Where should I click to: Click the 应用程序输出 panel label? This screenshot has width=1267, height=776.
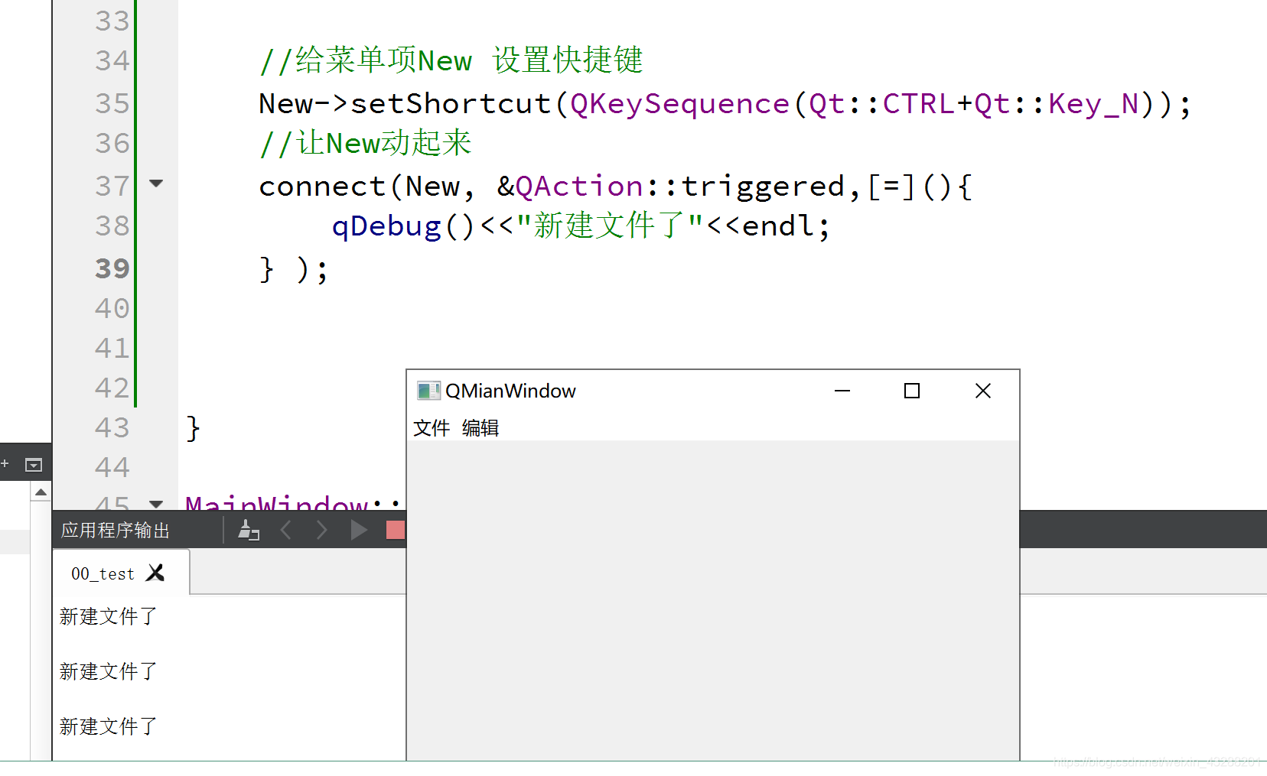(116, 531)
